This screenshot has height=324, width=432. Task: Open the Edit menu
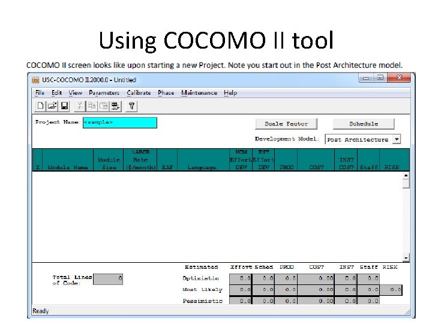pos(57,93)
